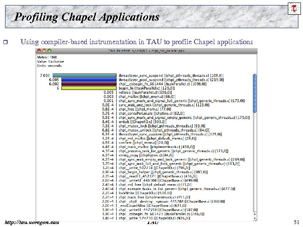Select chpl_process_task_list_generic row
This screenshot has height=227, width=303.
173,151
